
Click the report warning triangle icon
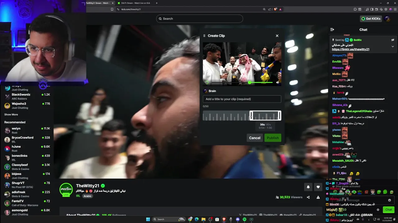[x=318, y=197]
